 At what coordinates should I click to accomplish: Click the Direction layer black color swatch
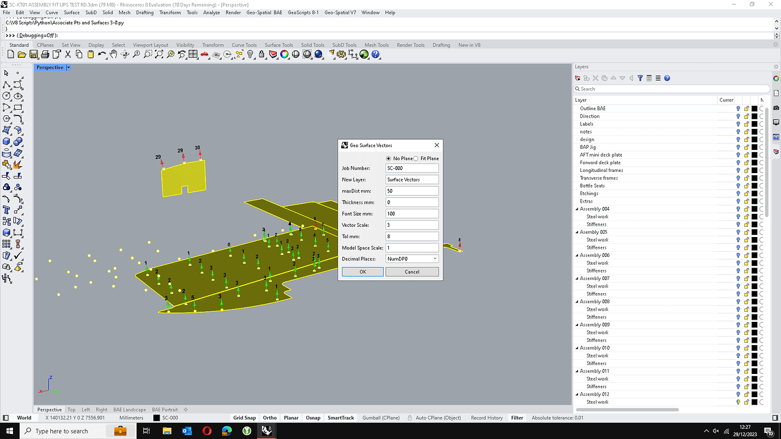pos(754,116)
